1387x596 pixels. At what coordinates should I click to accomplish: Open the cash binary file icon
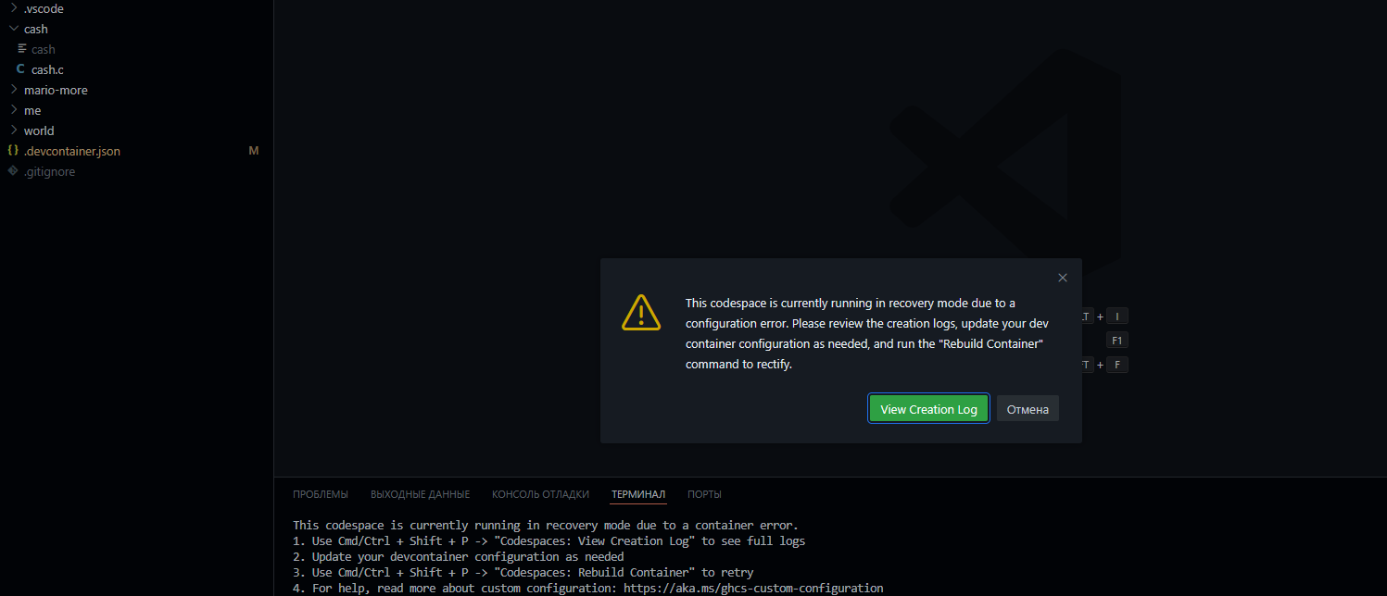coord(21,49)
